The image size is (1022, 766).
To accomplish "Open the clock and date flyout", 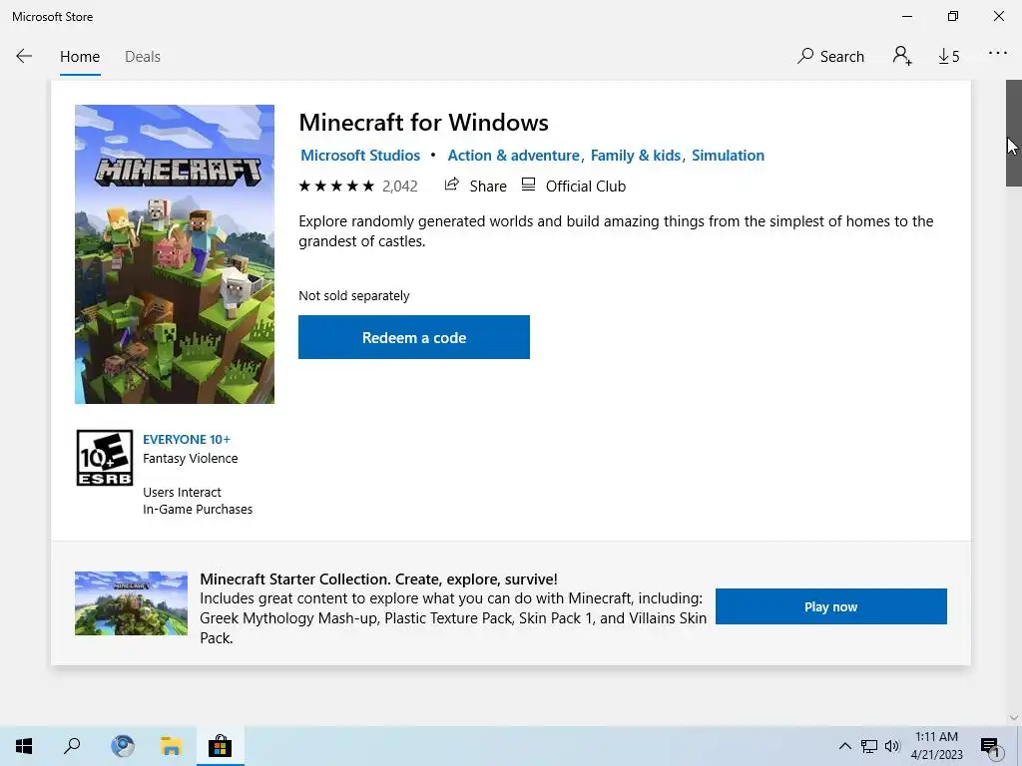I will 936,746.
